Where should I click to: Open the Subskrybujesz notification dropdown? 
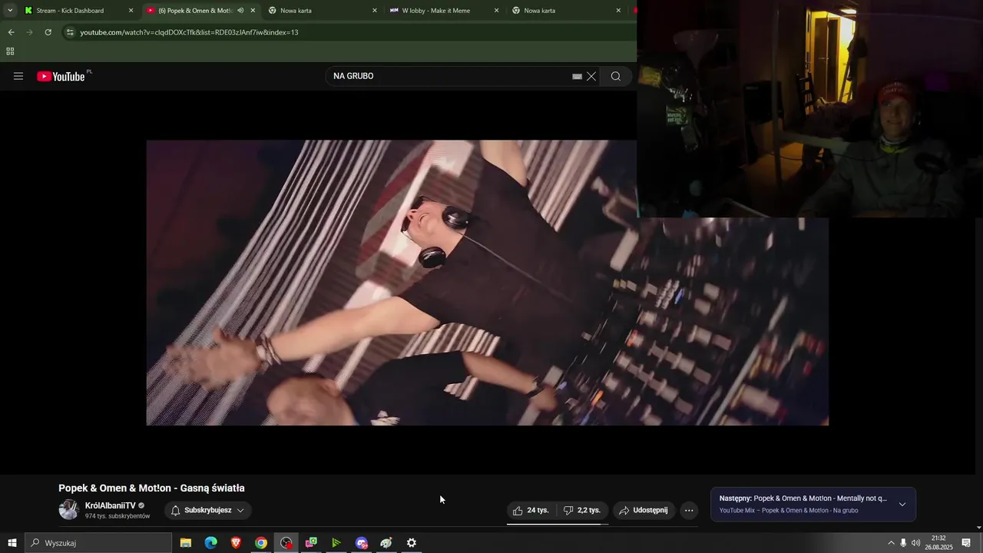click(x=207, y=510)
